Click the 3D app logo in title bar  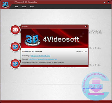click(5, 5)
